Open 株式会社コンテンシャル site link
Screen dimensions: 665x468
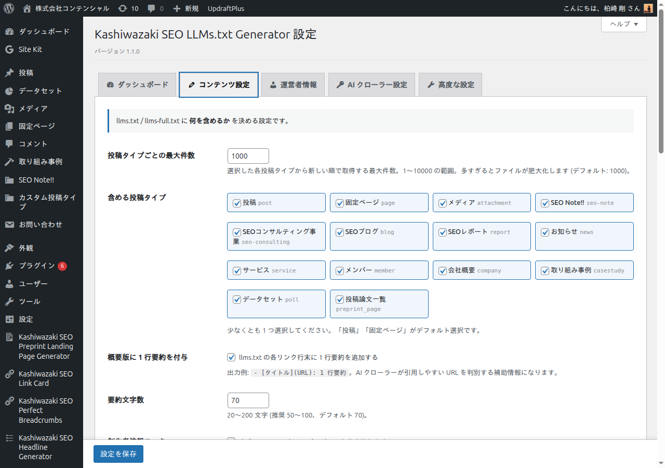click(x=66, y=8)
